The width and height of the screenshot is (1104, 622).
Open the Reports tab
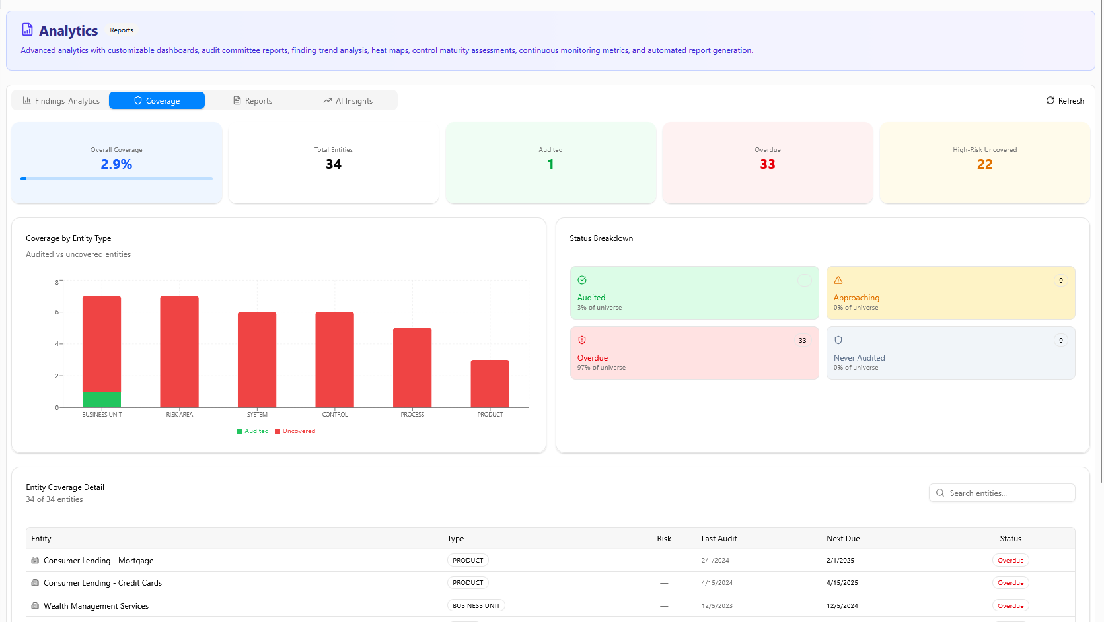[x=252, y=101]
